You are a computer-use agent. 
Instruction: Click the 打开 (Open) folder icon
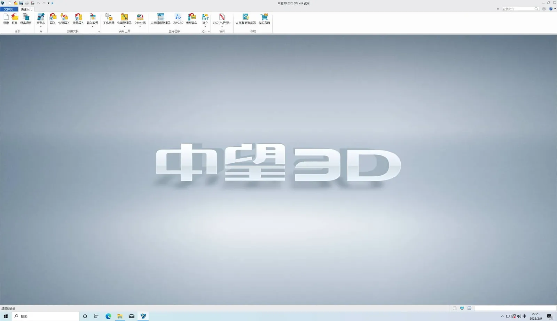click(15, 17)
